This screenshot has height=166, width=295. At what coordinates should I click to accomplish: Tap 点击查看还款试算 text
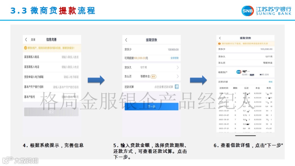(x=164, y=87)
